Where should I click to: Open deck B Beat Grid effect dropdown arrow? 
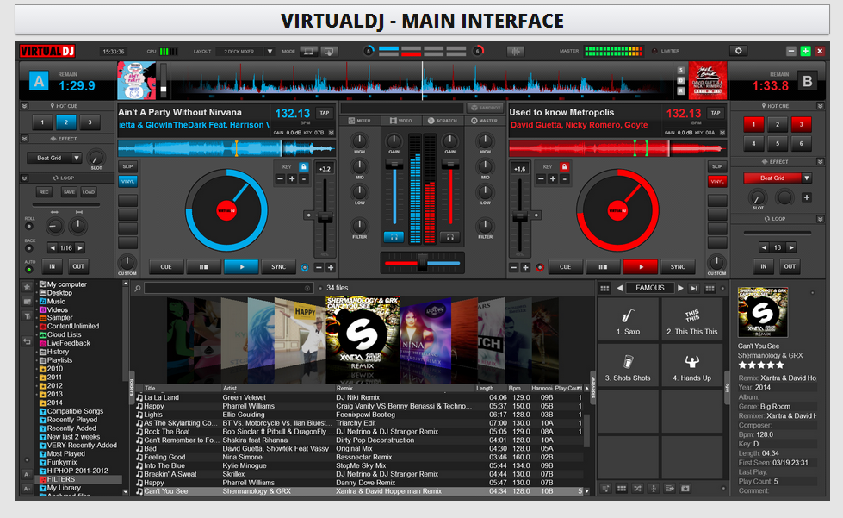pos(807,178)
